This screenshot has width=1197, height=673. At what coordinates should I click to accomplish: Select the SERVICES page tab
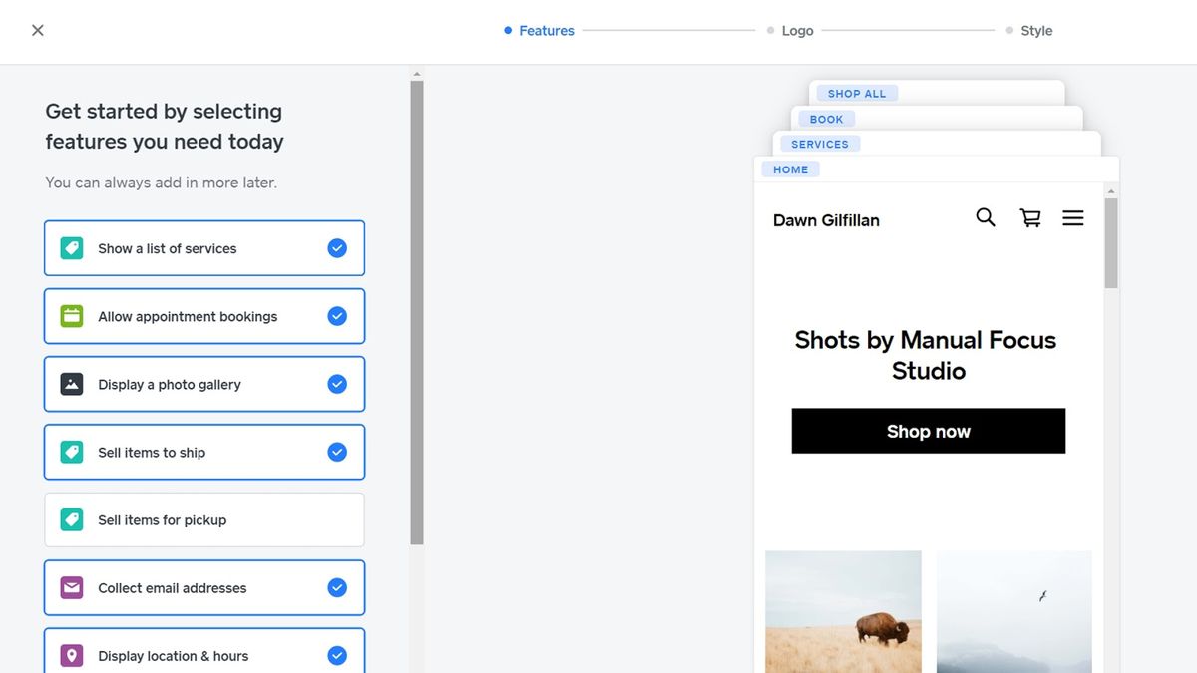820,143
